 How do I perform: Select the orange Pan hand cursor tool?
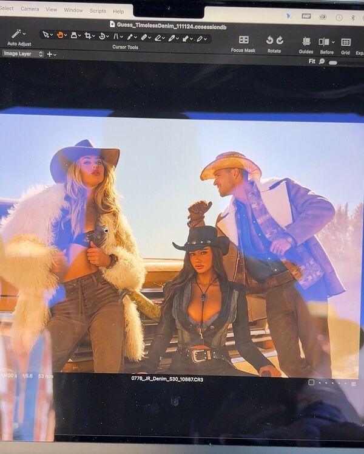[60, 35]
